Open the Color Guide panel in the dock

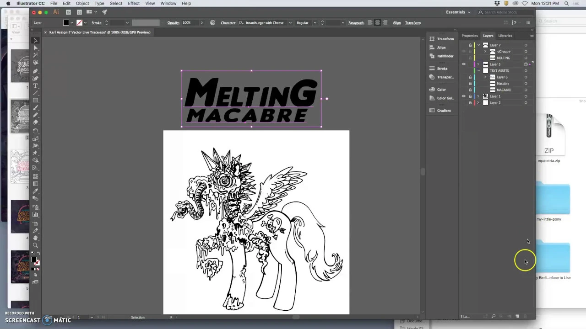441,98
